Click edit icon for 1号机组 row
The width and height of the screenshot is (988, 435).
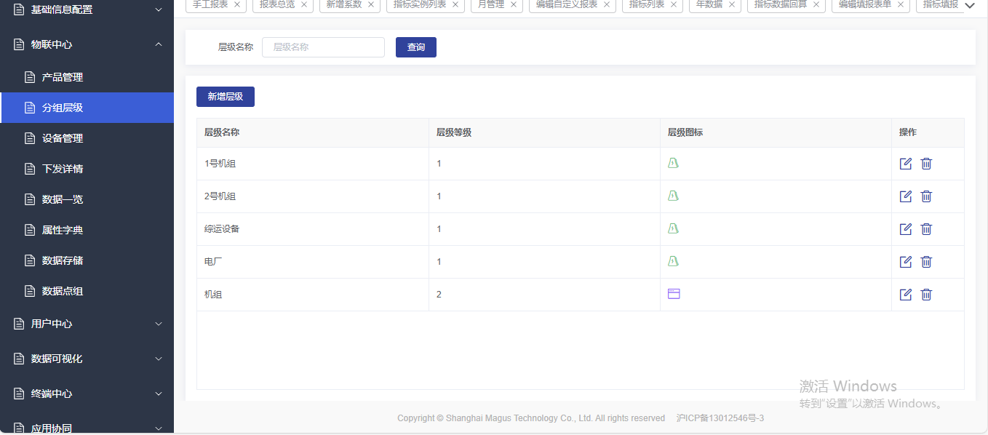(906, 164)
